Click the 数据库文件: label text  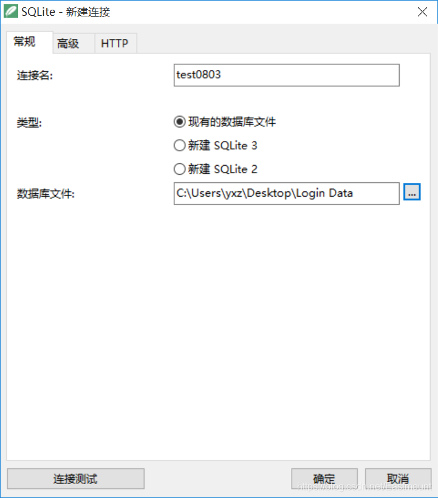(46, 193)
